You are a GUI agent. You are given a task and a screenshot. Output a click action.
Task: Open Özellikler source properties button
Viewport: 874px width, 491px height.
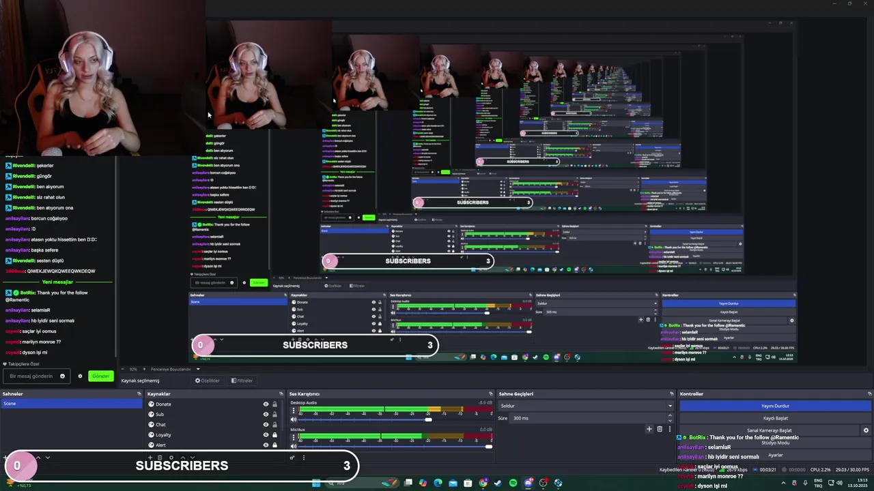pyautogui.click(x=208, y=381)
